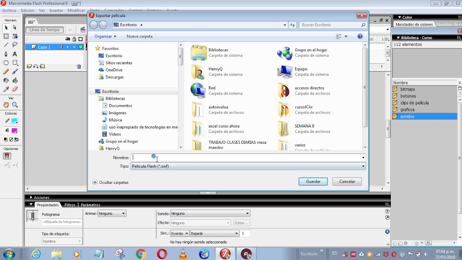This screenshot has height=260, width=462.
Task: Select the Eyedropper tool
Action: click(6, 89)
